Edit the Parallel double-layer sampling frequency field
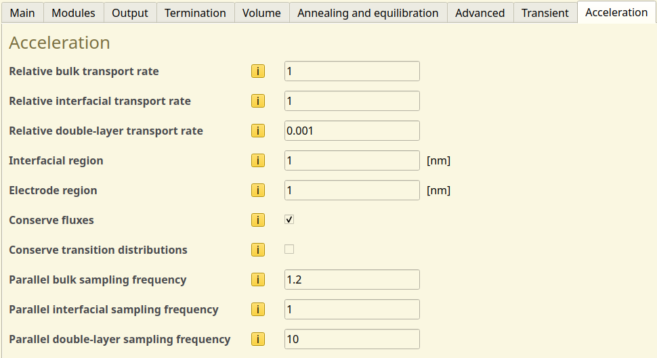The width and height of the screenshot is (657, 358). [352, 339]
